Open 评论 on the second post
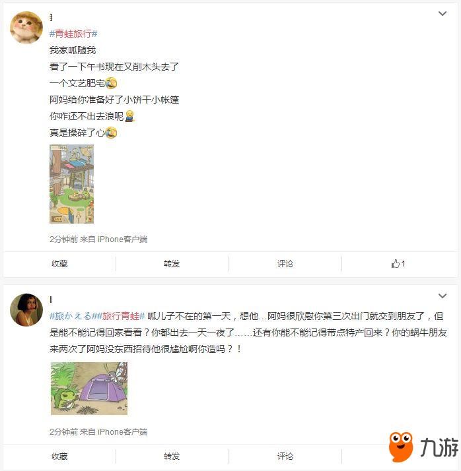 coord(285,456)
